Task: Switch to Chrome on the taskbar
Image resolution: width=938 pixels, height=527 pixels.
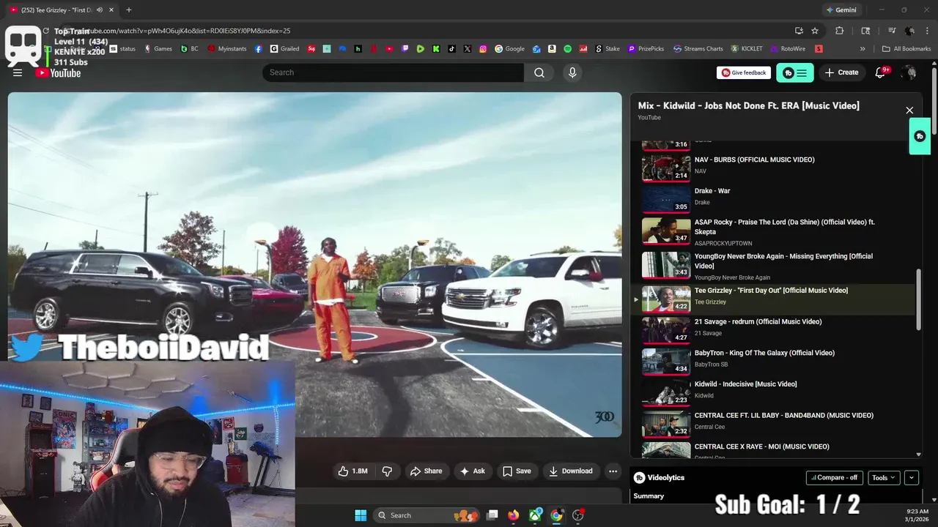Action: pyautogui.click(x=556, y=515)
